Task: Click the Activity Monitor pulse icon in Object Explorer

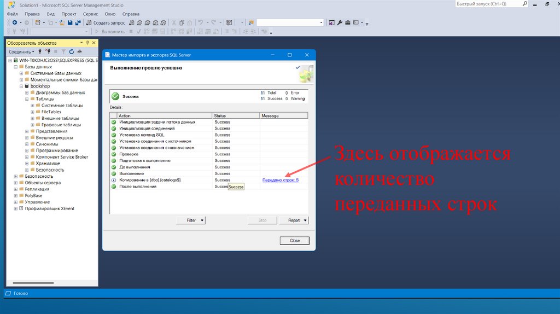Action: tap(79, 52)
